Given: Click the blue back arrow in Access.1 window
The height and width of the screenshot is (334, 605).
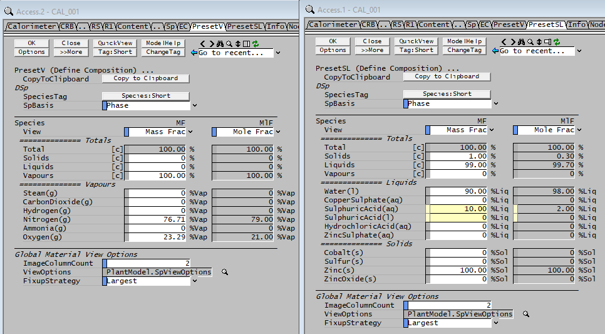Looking at the screenshot, I should (495, 51).
